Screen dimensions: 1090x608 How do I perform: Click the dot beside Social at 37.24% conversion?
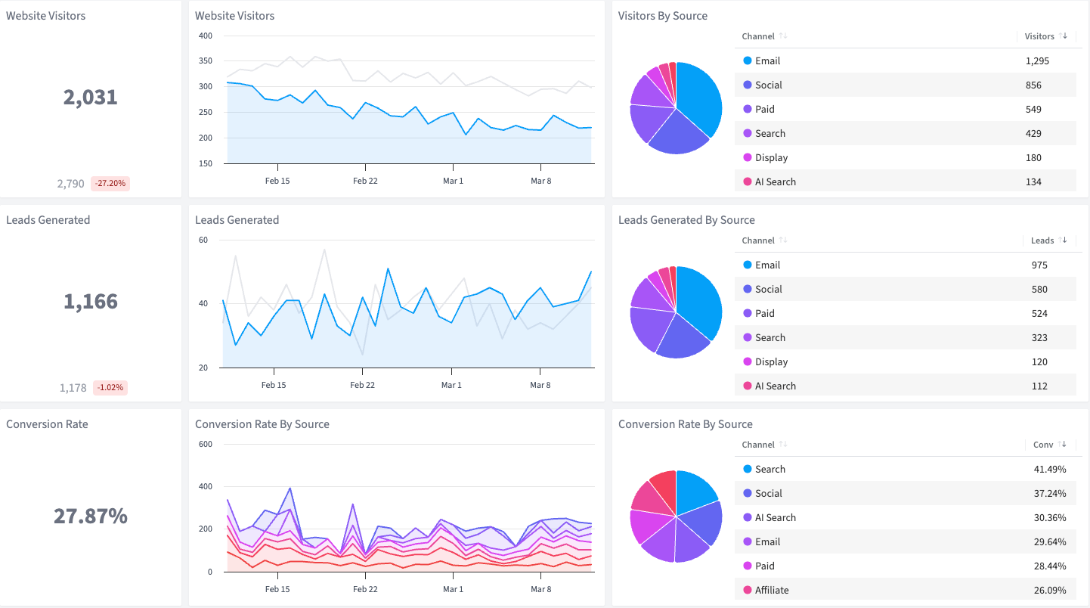tap(748, 493)
